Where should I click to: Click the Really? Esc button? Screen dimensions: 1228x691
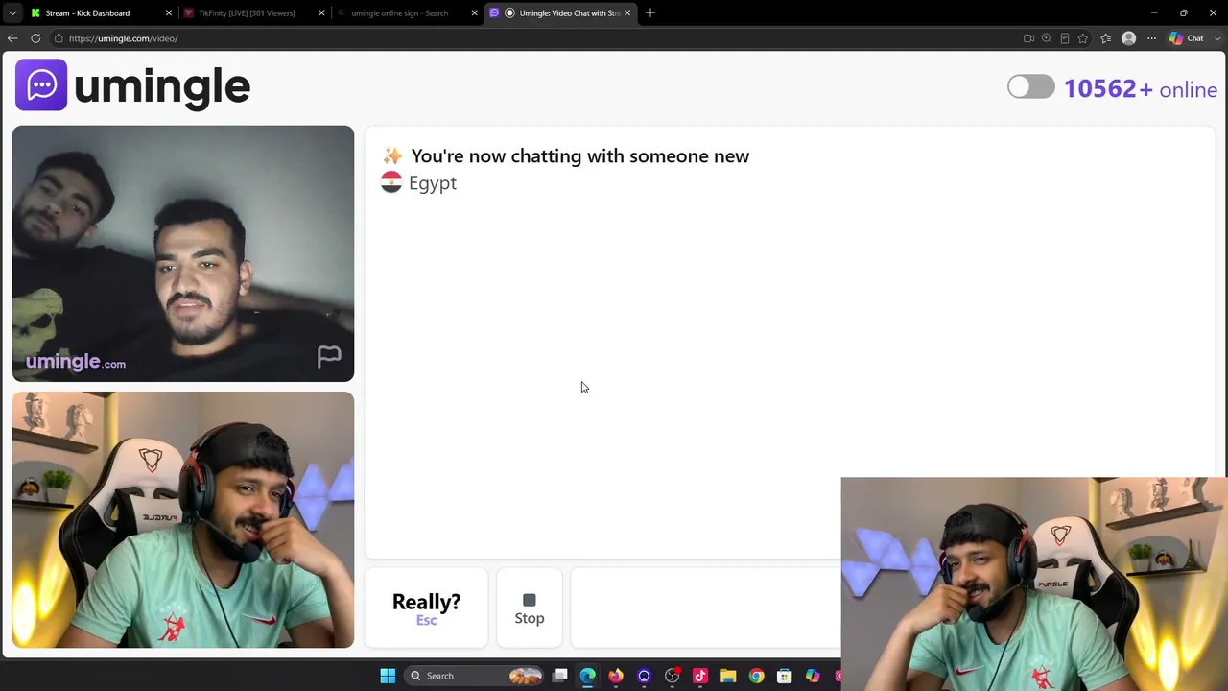click(x=426, y=608)
